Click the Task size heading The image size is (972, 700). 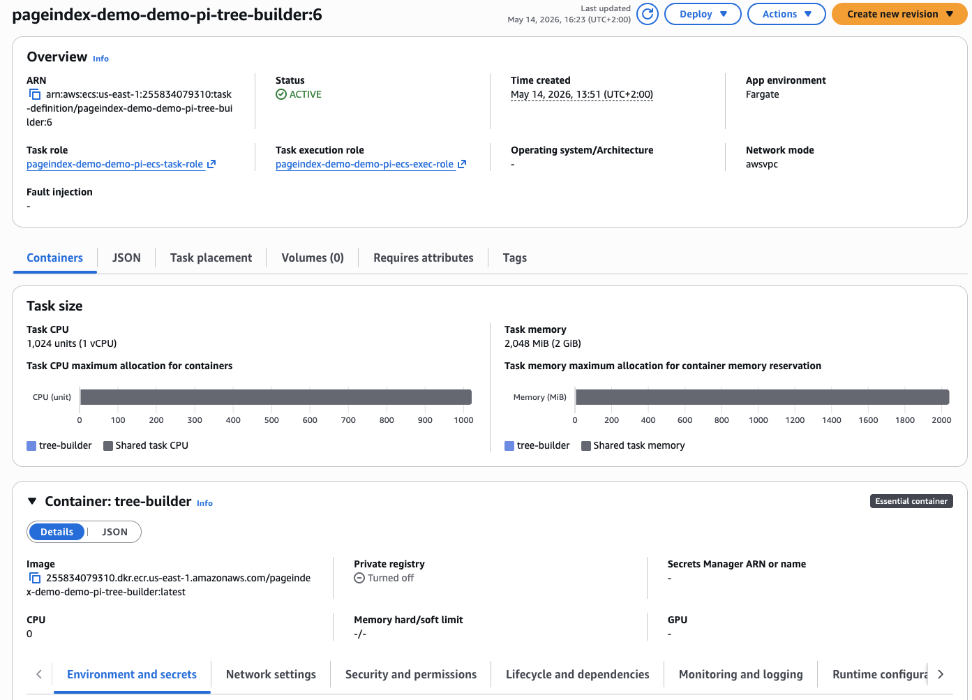coord(54,306)
